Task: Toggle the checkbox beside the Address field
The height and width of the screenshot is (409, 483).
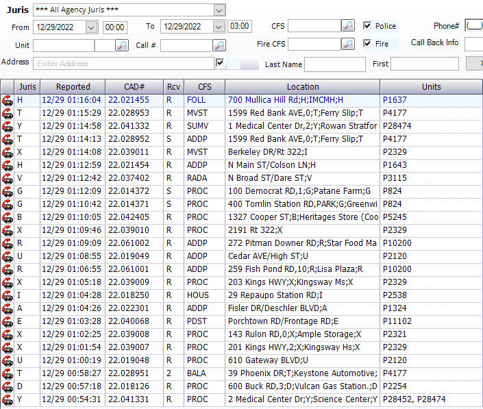Action: pos(220,63)
